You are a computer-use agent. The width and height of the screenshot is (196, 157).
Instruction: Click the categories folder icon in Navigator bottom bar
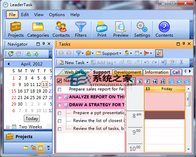(26, 148)
